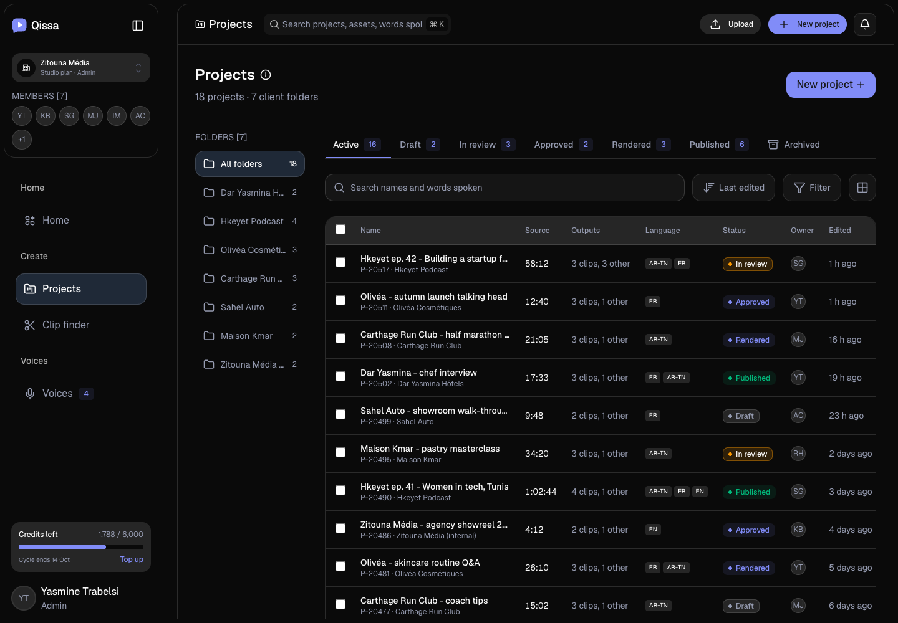The width and height of the screenshot is (898, 623).
Task: Click the credits left progress bar
Action: click(x=81, y=547)
